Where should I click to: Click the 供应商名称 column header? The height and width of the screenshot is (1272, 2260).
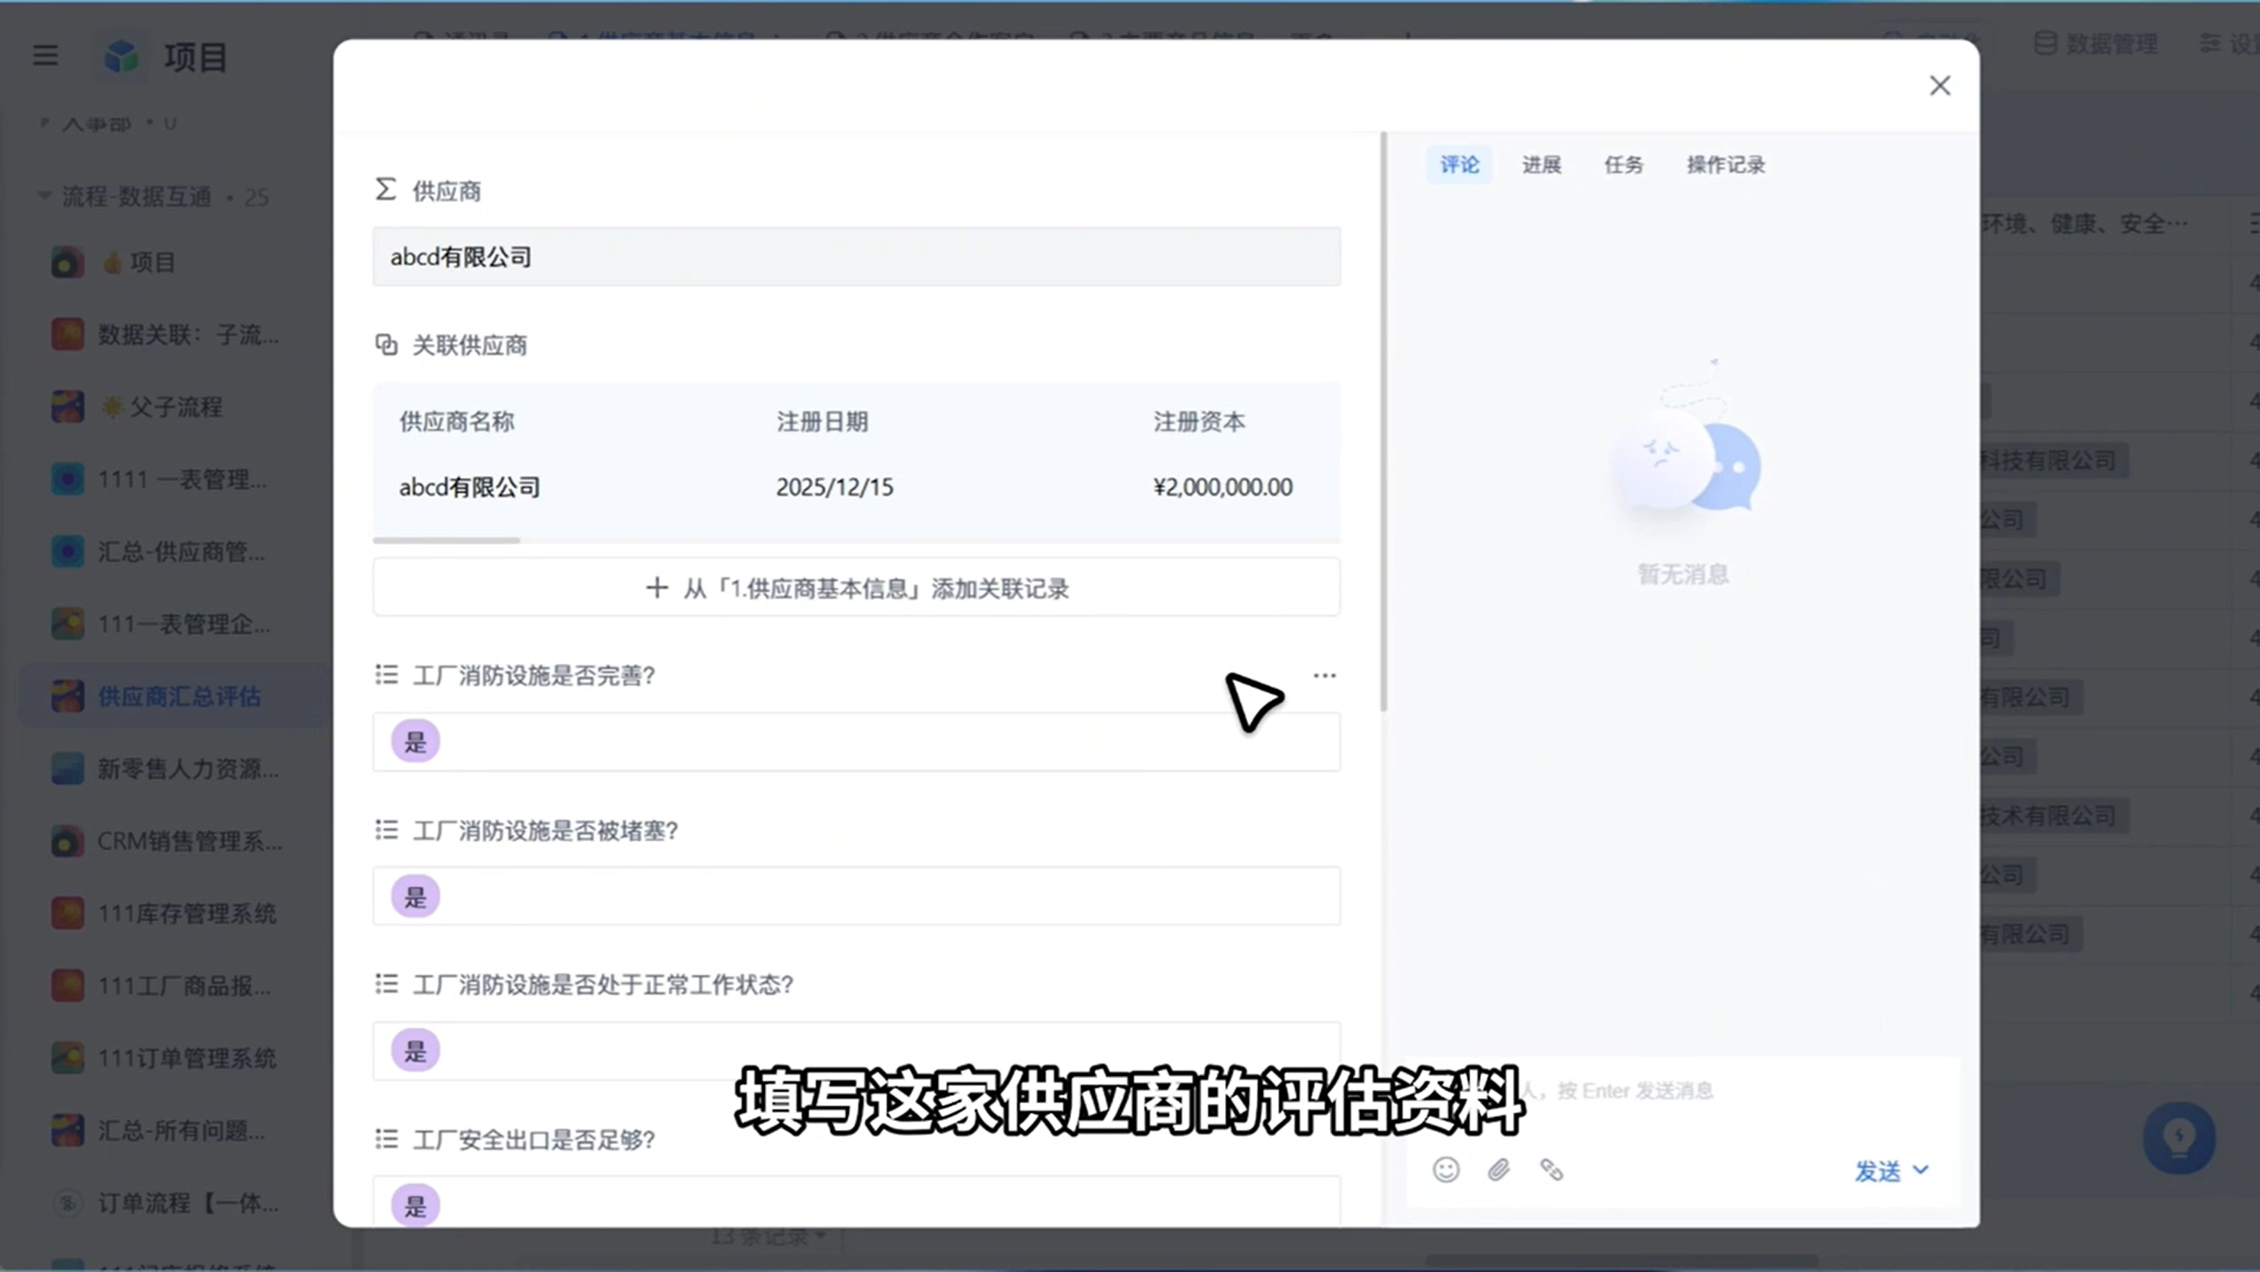tap(457, 422)
